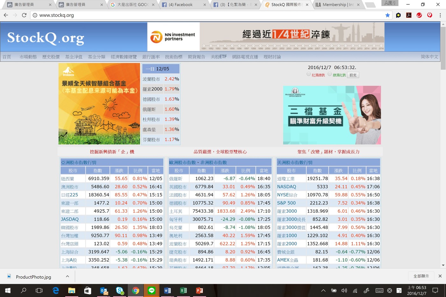Viewport: 446px width, 297px height.
Task: Open the 台灣加權 index link
Action: tap(69, 236)
